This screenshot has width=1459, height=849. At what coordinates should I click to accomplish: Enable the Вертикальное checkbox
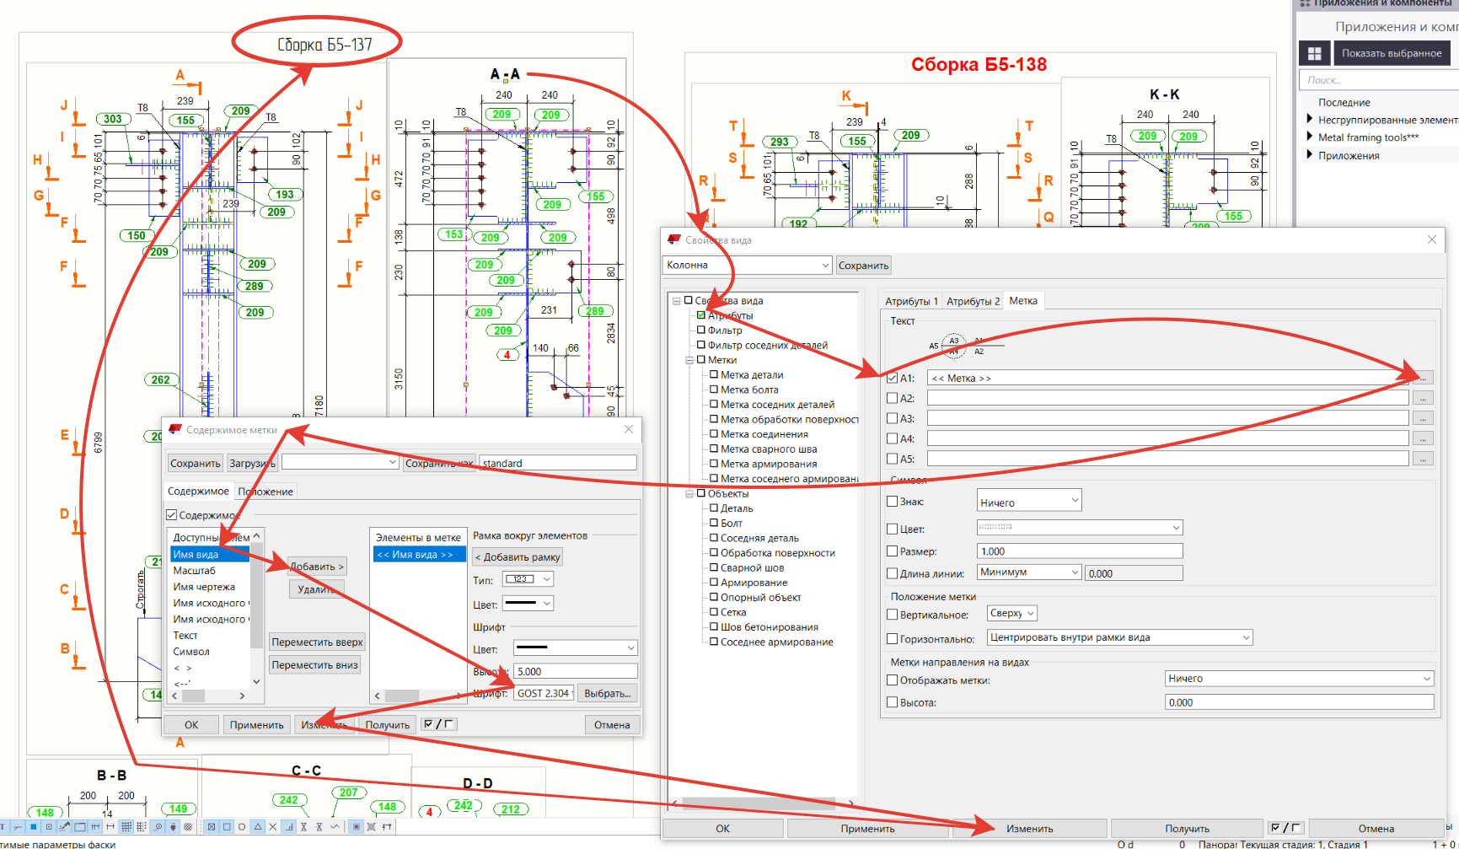pos(892,615)
